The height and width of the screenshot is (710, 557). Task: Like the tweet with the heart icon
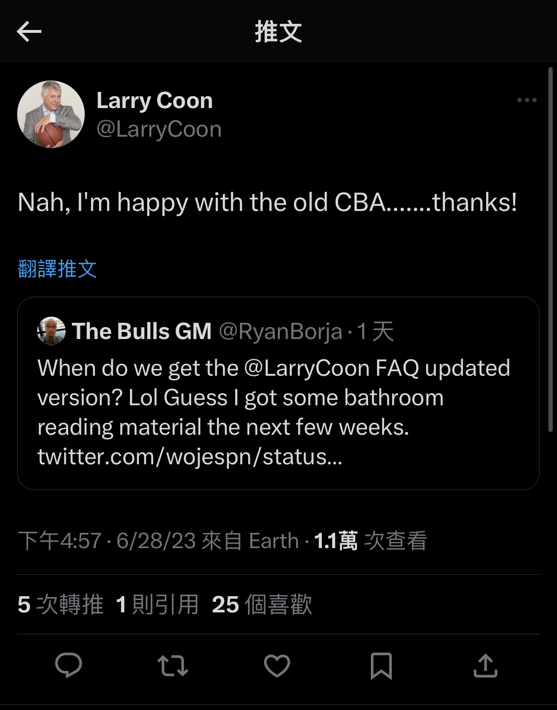(277, 666)
